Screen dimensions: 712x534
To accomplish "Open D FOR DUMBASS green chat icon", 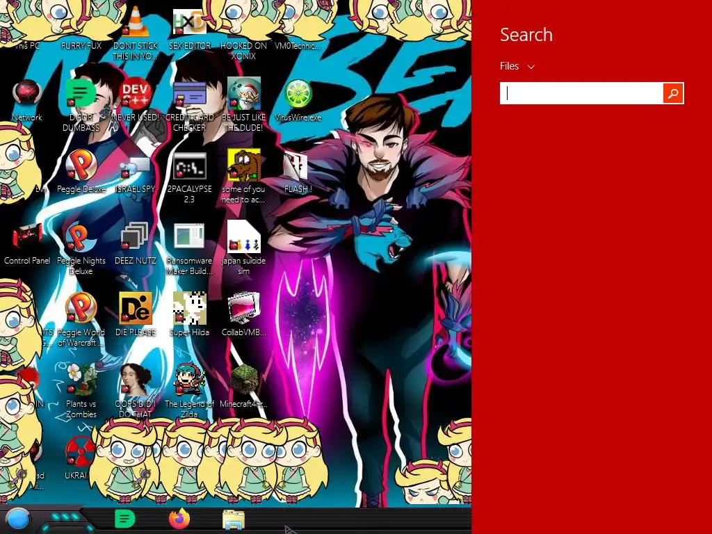I will click(x=81, y=93).
